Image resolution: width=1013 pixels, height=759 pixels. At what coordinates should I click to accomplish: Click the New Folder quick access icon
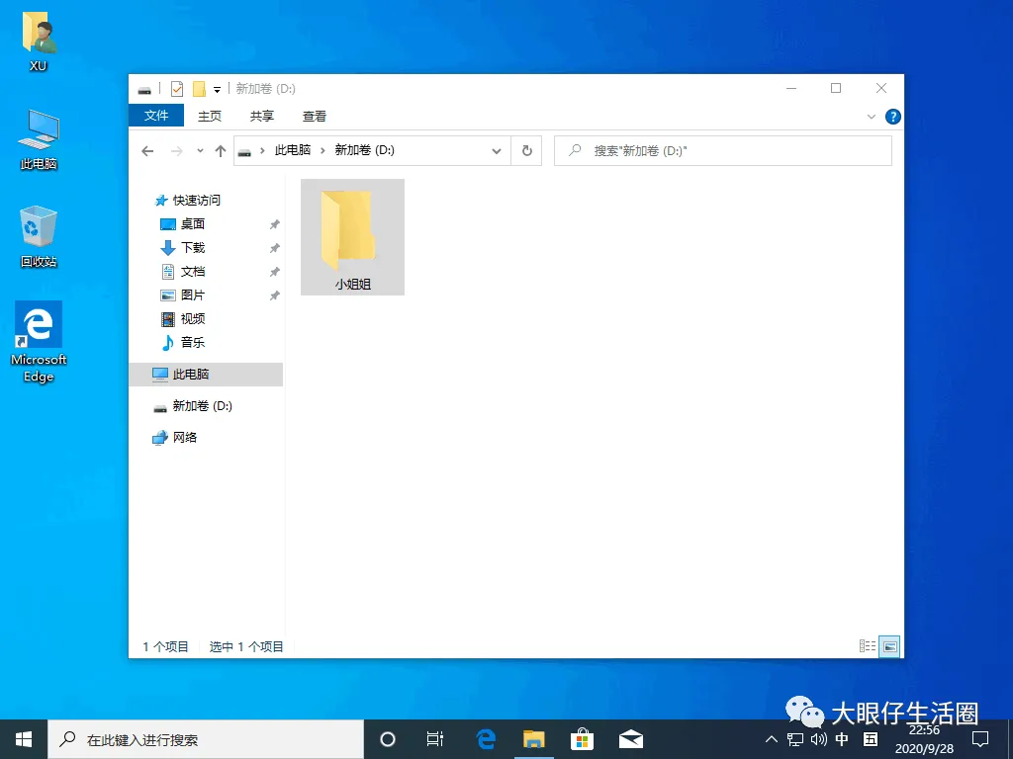[198, 88]
